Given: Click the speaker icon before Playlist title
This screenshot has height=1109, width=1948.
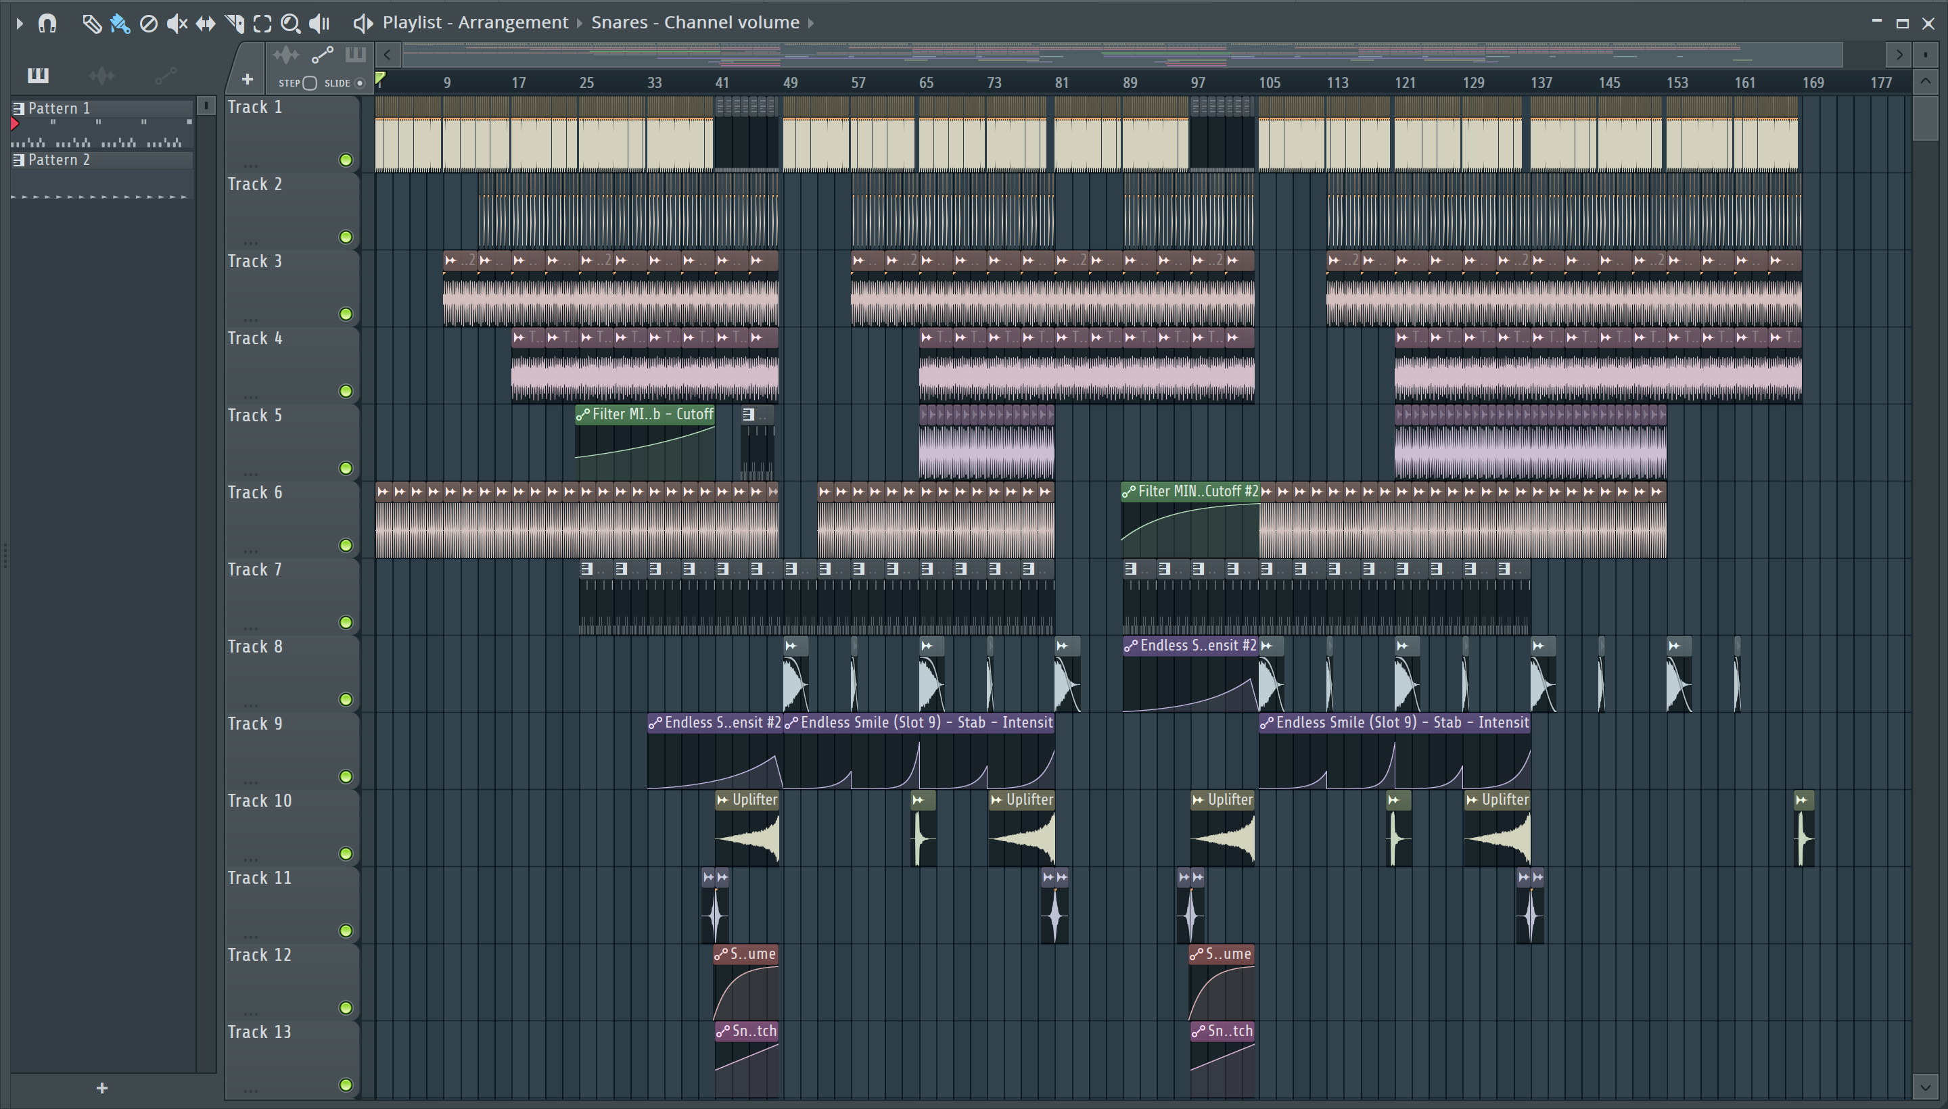Looking at the screenshot, I should [363, 23].
